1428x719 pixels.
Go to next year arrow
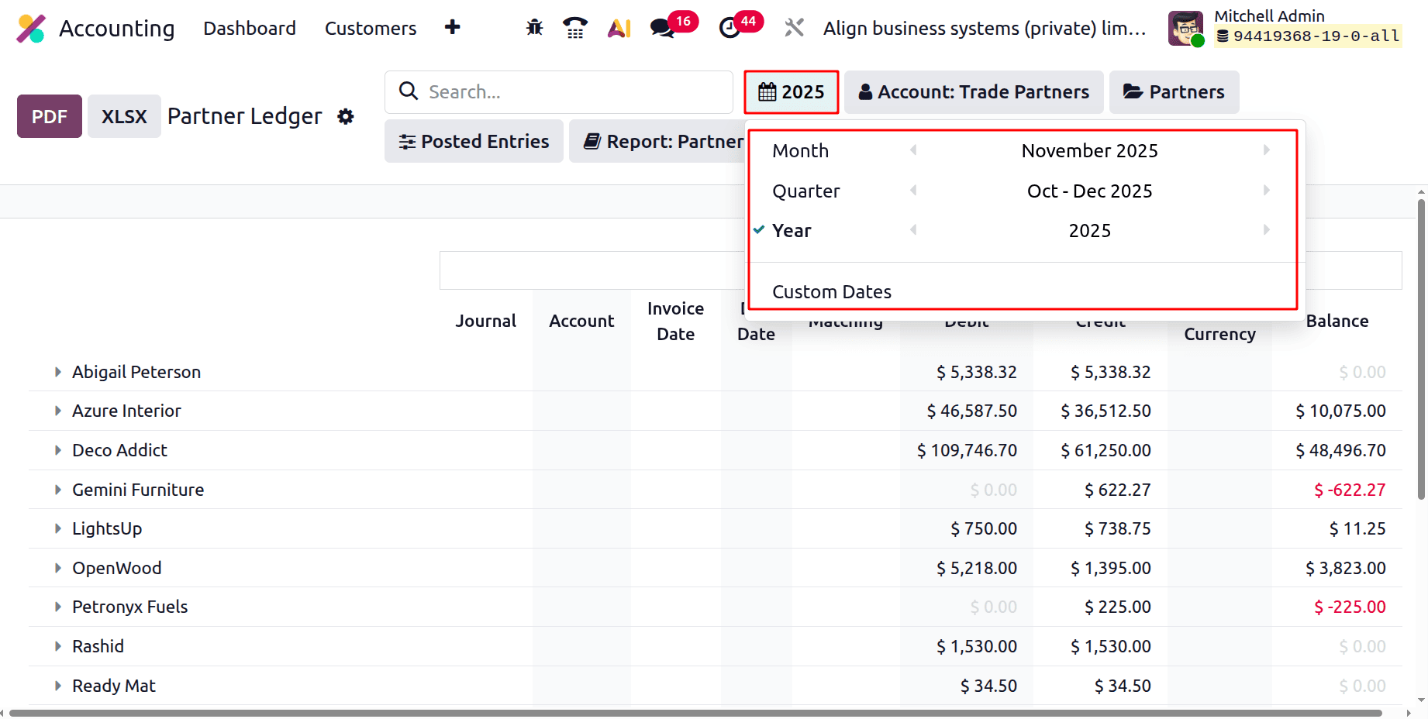[1267, 230]
